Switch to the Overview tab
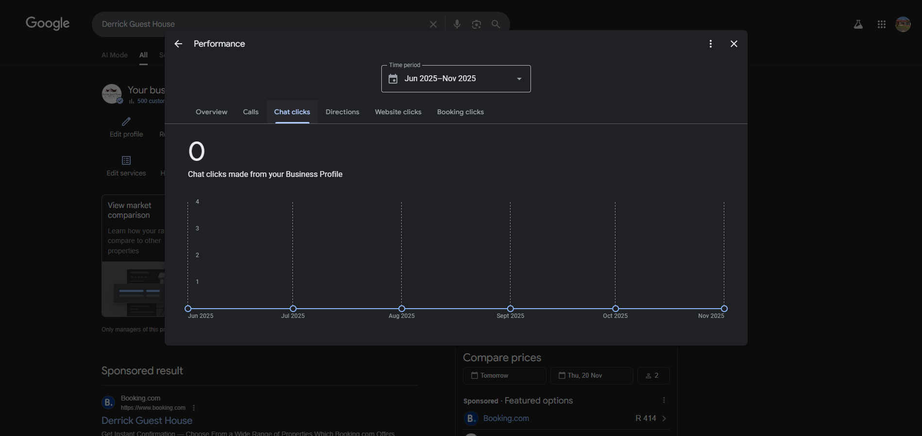The height and width of the screenshot is (436, 922). 211,112
